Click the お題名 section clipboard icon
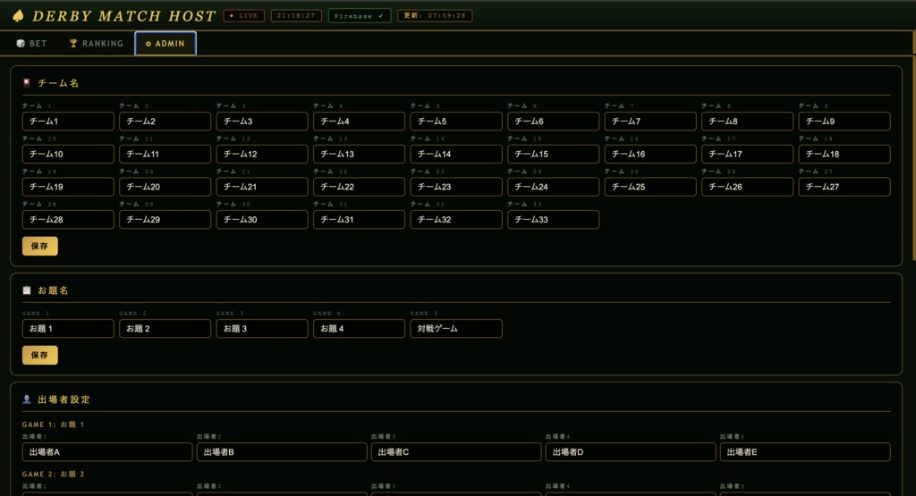 [26, 290]
